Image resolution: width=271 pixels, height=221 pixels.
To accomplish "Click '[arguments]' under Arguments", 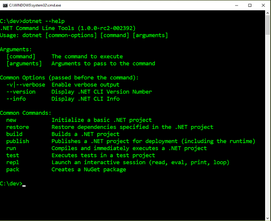I will 24,64.
